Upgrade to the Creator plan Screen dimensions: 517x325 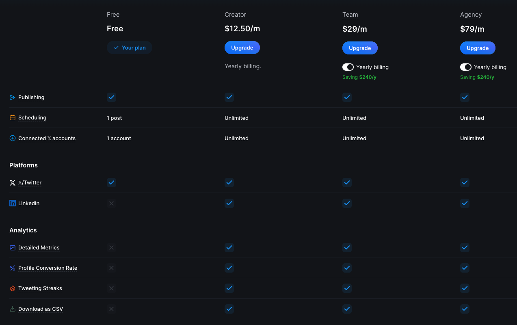pyautogui.click(x=242, y=48)
